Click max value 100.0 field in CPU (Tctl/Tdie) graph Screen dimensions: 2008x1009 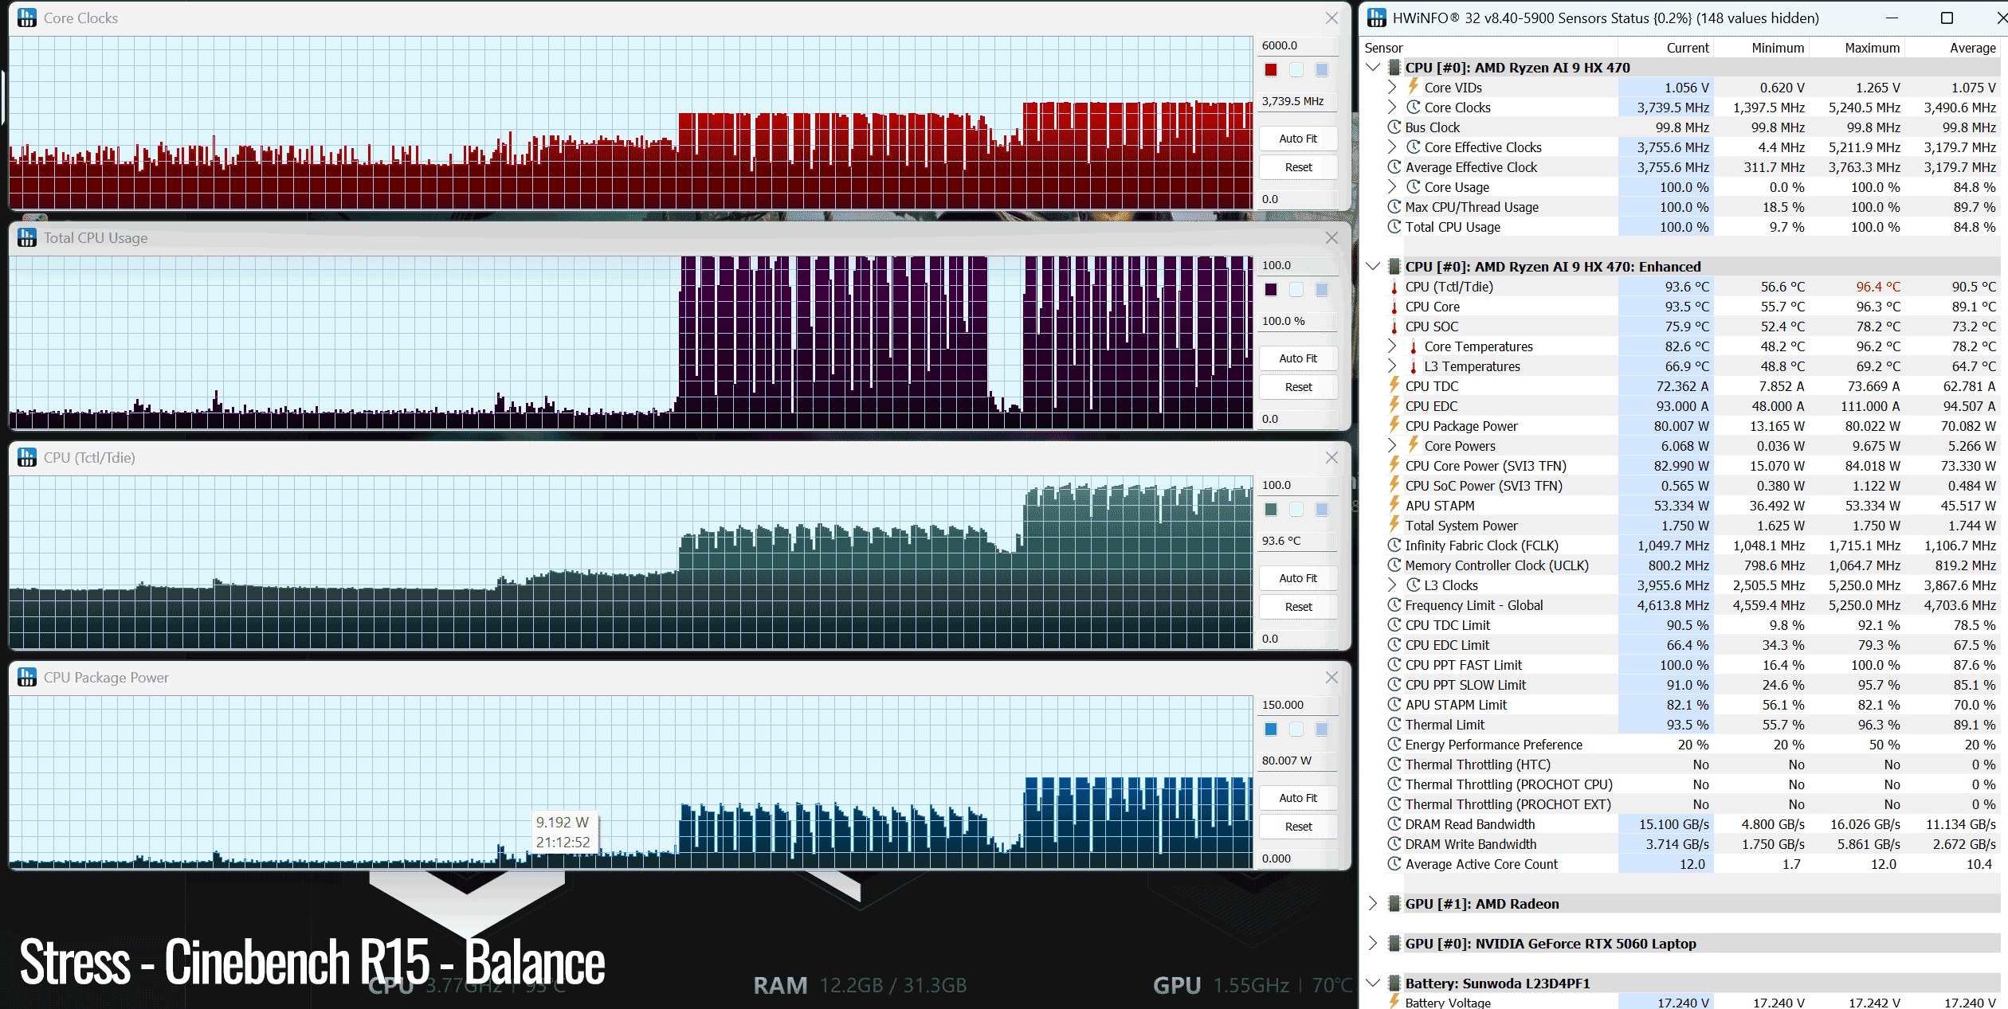click(x=1297, y=485)
